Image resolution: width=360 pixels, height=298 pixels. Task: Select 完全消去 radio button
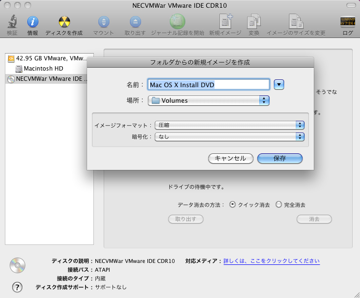[x=278, y=204]
